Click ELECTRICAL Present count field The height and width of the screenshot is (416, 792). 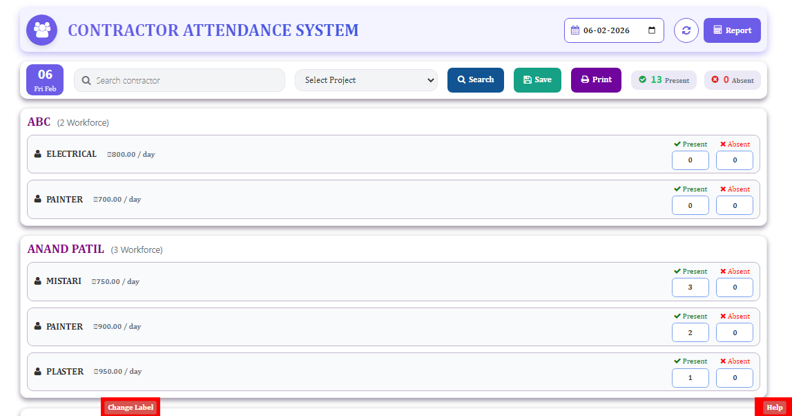[x=690, y=160]
